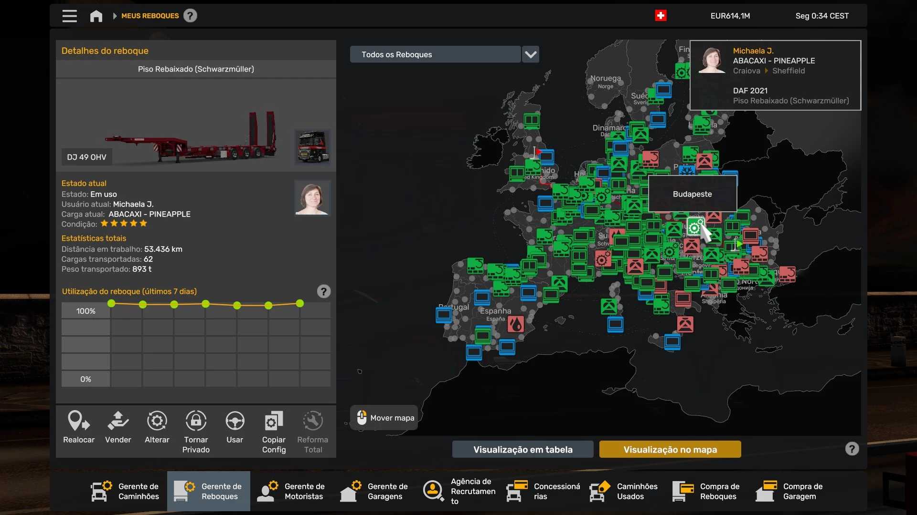Switch to Visualização em tabela
This screenshot has width=917, height=515.
pos(522,449)
